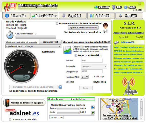This screenshot has width=146, height=123.
Task: Click the green network monitor icon beside Subida
Action: click(92, 112)
